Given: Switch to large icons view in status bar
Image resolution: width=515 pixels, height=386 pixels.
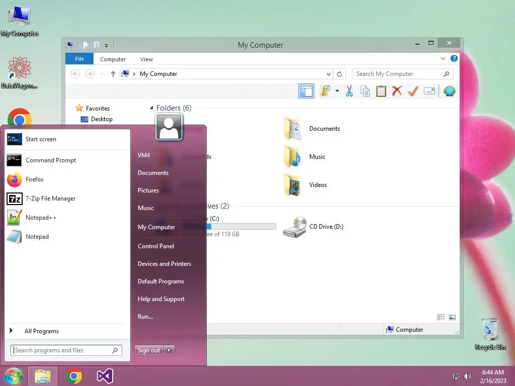Looking at the screenshot, I should (x=452, y=317).
